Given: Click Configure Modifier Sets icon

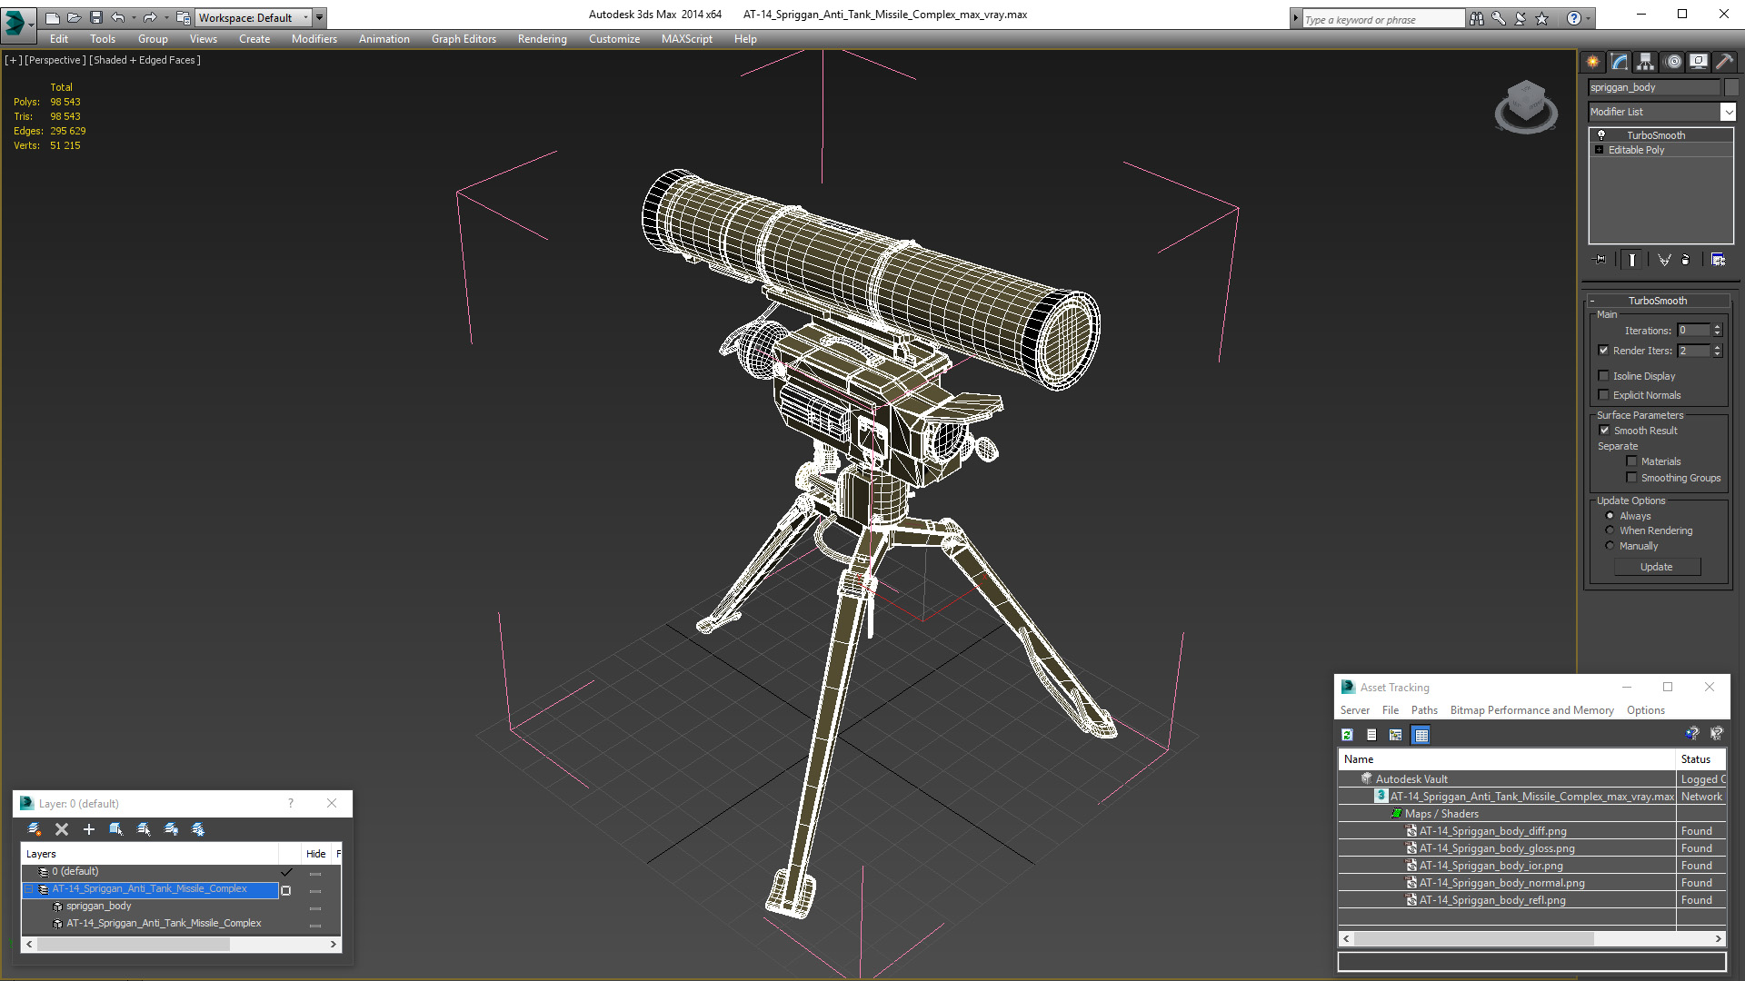Looking at the screenshot, I should pyautogui.click(x=1718, y=260).
